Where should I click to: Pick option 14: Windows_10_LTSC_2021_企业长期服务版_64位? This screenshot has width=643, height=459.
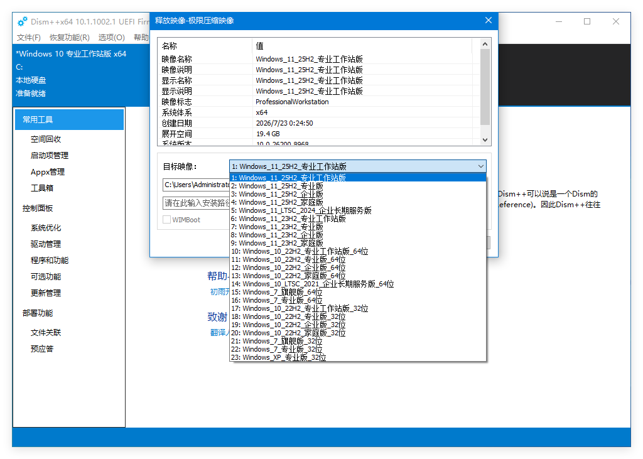tap(358, 284)
